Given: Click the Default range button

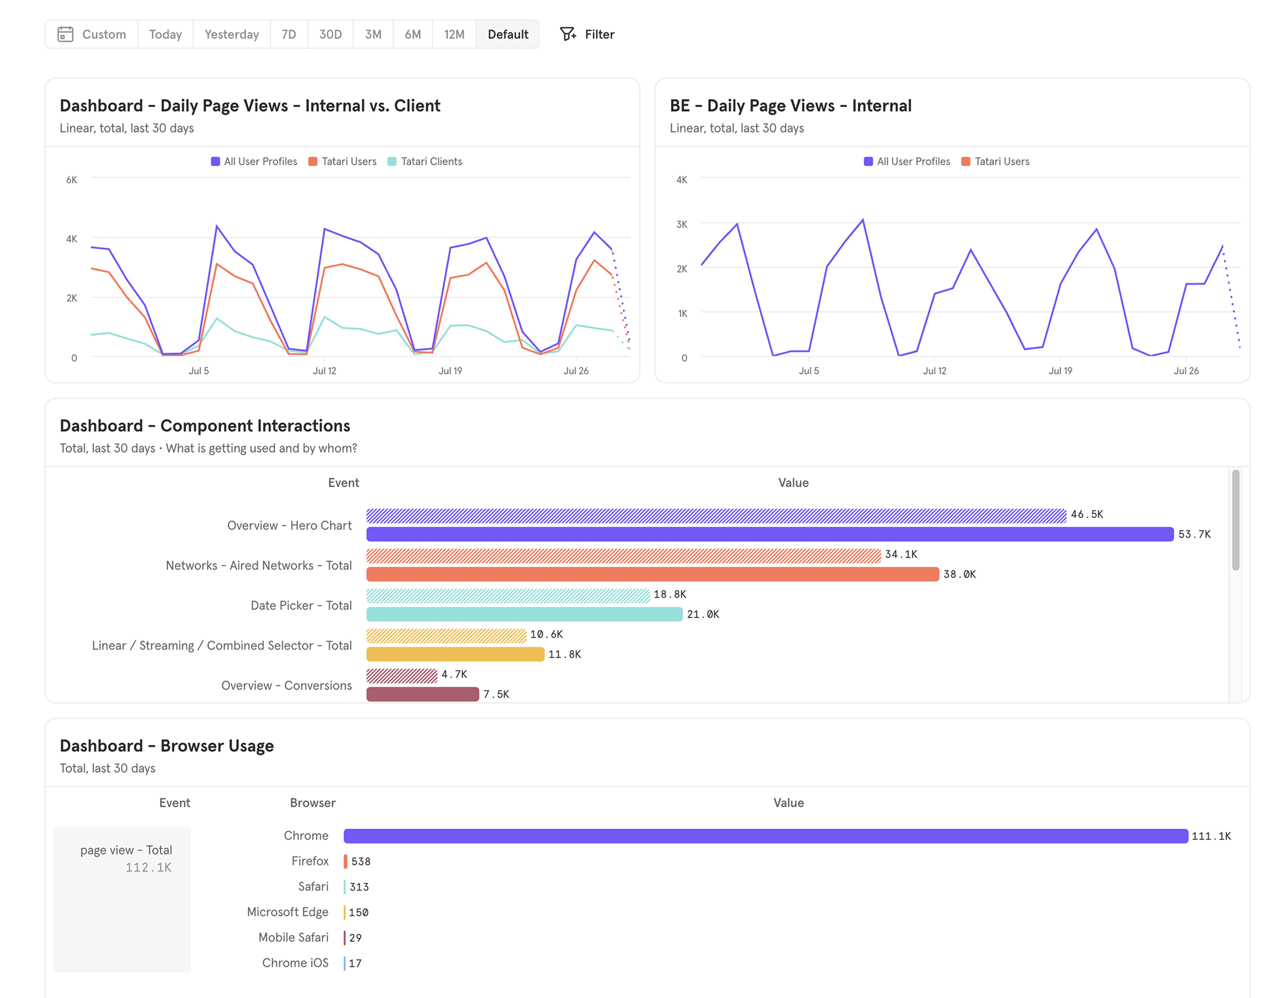Looking at the screenshot, I should point(507,34).
